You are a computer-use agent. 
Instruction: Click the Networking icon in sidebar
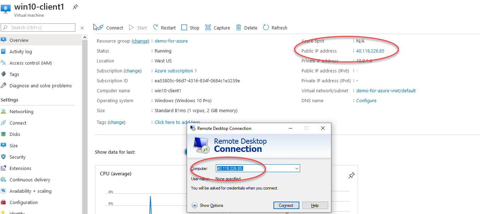coord(4,111)
